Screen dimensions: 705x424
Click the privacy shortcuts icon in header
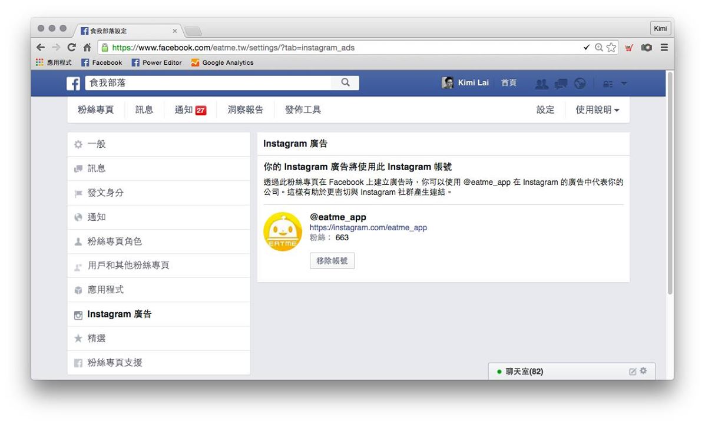(x=608, y=84)
